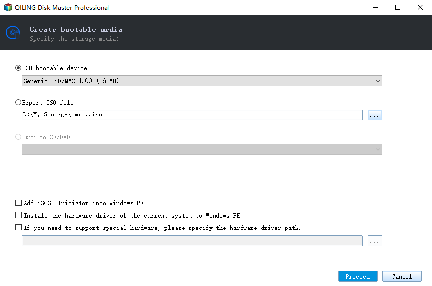Screen dimensions: 432x286
Task: Maximize the Disk Master window
Action: tap(398, 7)
